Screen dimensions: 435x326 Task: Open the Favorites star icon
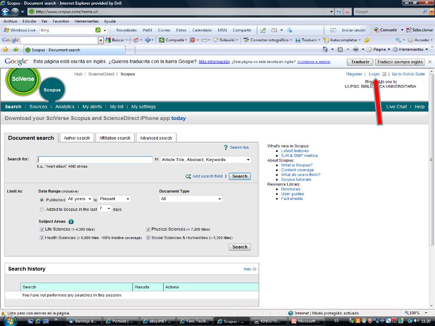[6, 50]
